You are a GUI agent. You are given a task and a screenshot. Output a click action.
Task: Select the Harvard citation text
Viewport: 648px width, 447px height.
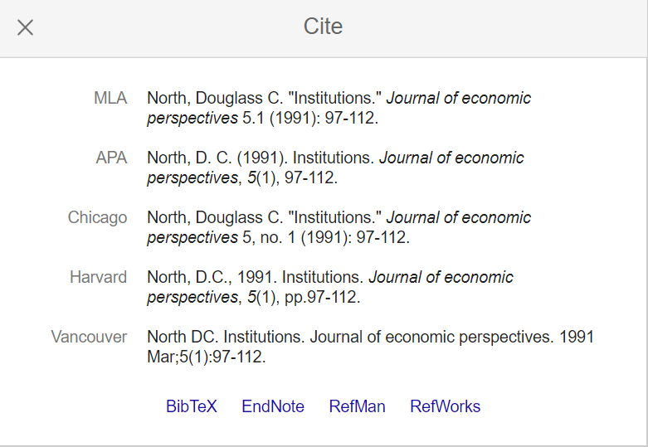(x=329, y=287)
